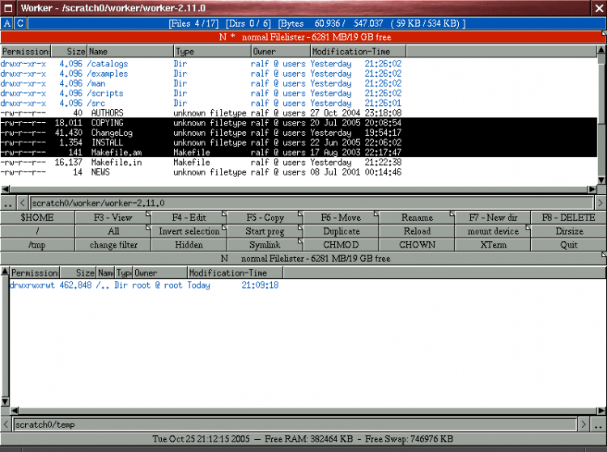Click F5 - Copy button
607x452 pixels.
tap(265, 218)
